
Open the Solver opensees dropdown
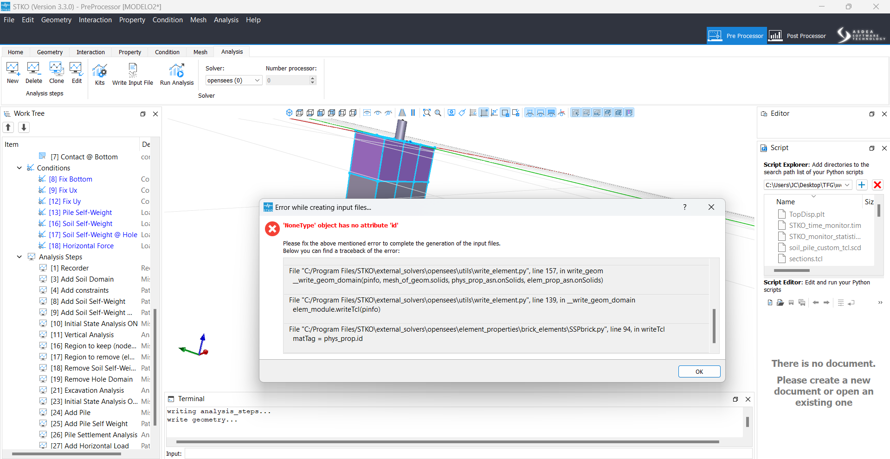234,80
